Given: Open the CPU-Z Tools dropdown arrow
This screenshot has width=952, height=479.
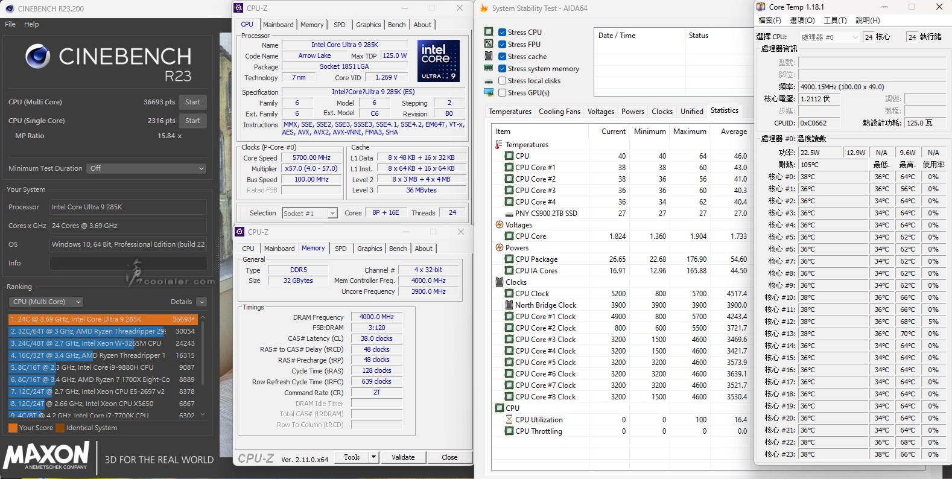Looking at the screenshot, I should (x=373, y=457).
